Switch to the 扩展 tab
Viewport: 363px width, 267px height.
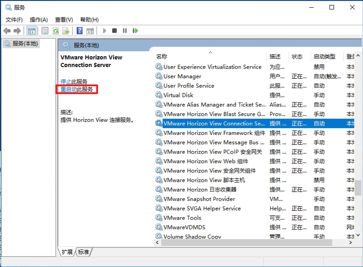click(67, 252)
